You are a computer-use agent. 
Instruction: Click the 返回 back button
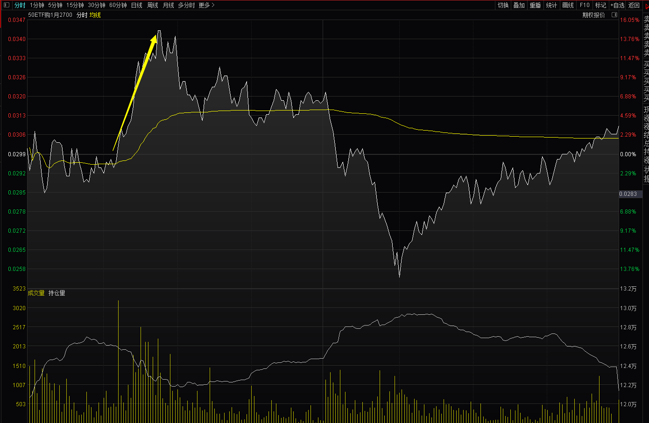[x=634, y=5]
